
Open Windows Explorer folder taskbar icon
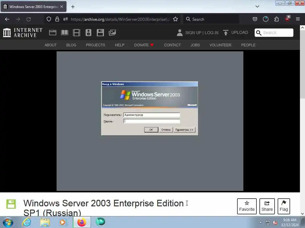(x=45, y=222)
